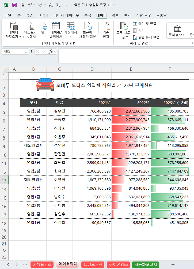Click the 부서 header cell
Screen dimensions: 194x269
pyautogui.click(x=33, y=103)
